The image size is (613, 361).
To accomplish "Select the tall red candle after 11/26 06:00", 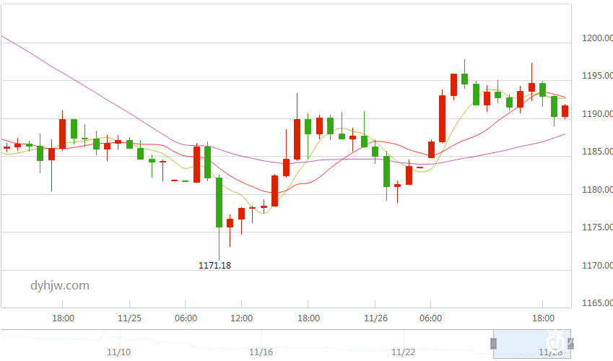I will click(442, 118).
